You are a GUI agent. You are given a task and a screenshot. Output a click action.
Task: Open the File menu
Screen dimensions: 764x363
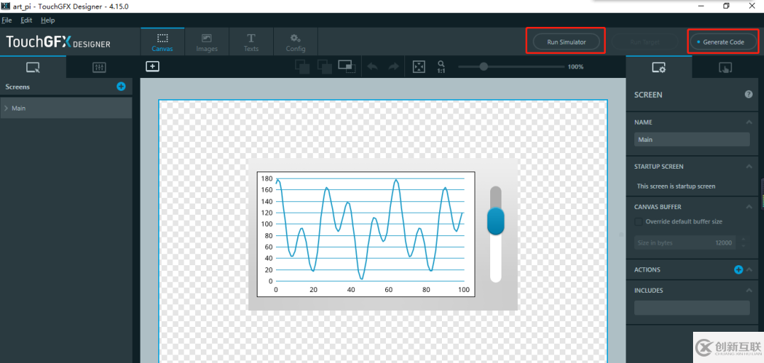(x=6, y=21)
